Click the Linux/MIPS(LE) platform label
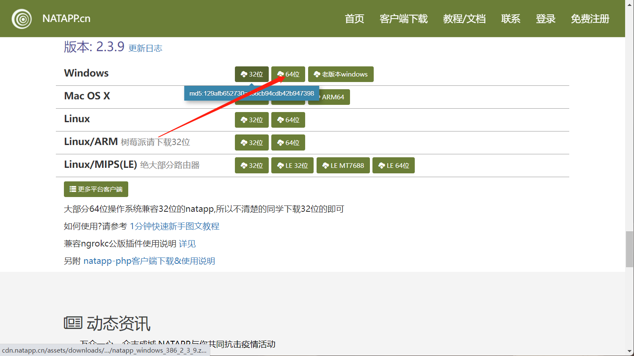 101,164
